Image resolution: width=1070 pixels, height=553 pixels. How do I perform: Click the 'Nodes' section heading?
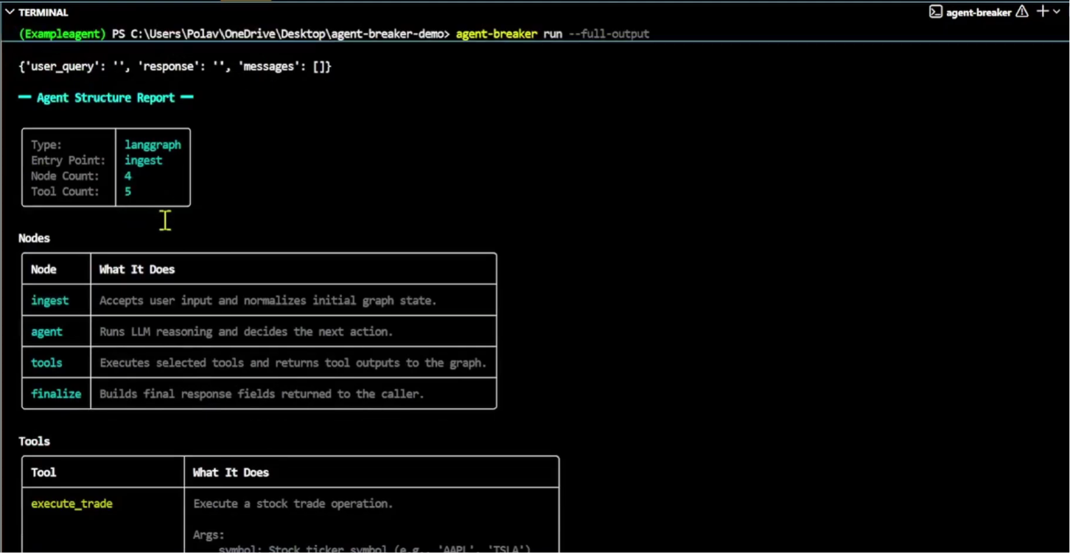point(34,239)
